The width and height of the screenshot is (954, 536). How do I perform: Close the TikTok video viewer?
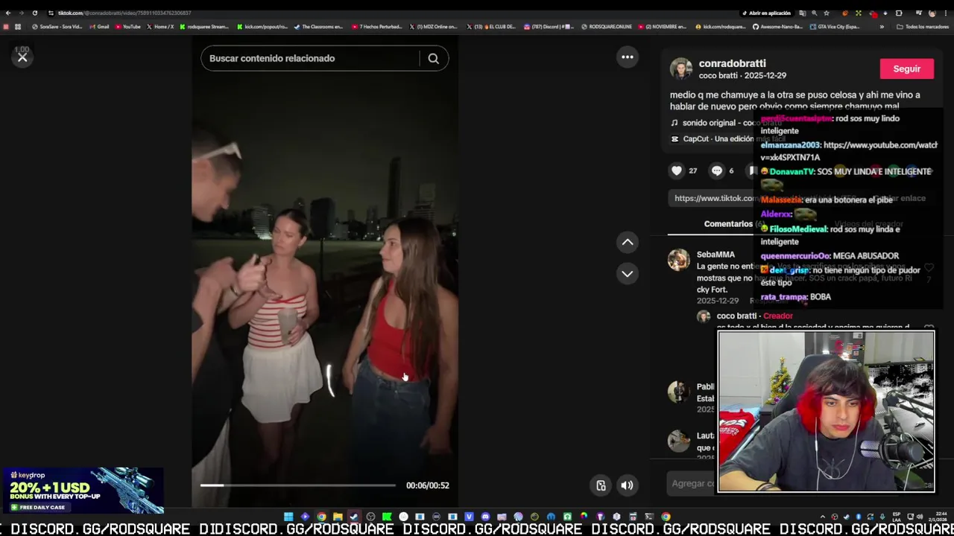22,57
